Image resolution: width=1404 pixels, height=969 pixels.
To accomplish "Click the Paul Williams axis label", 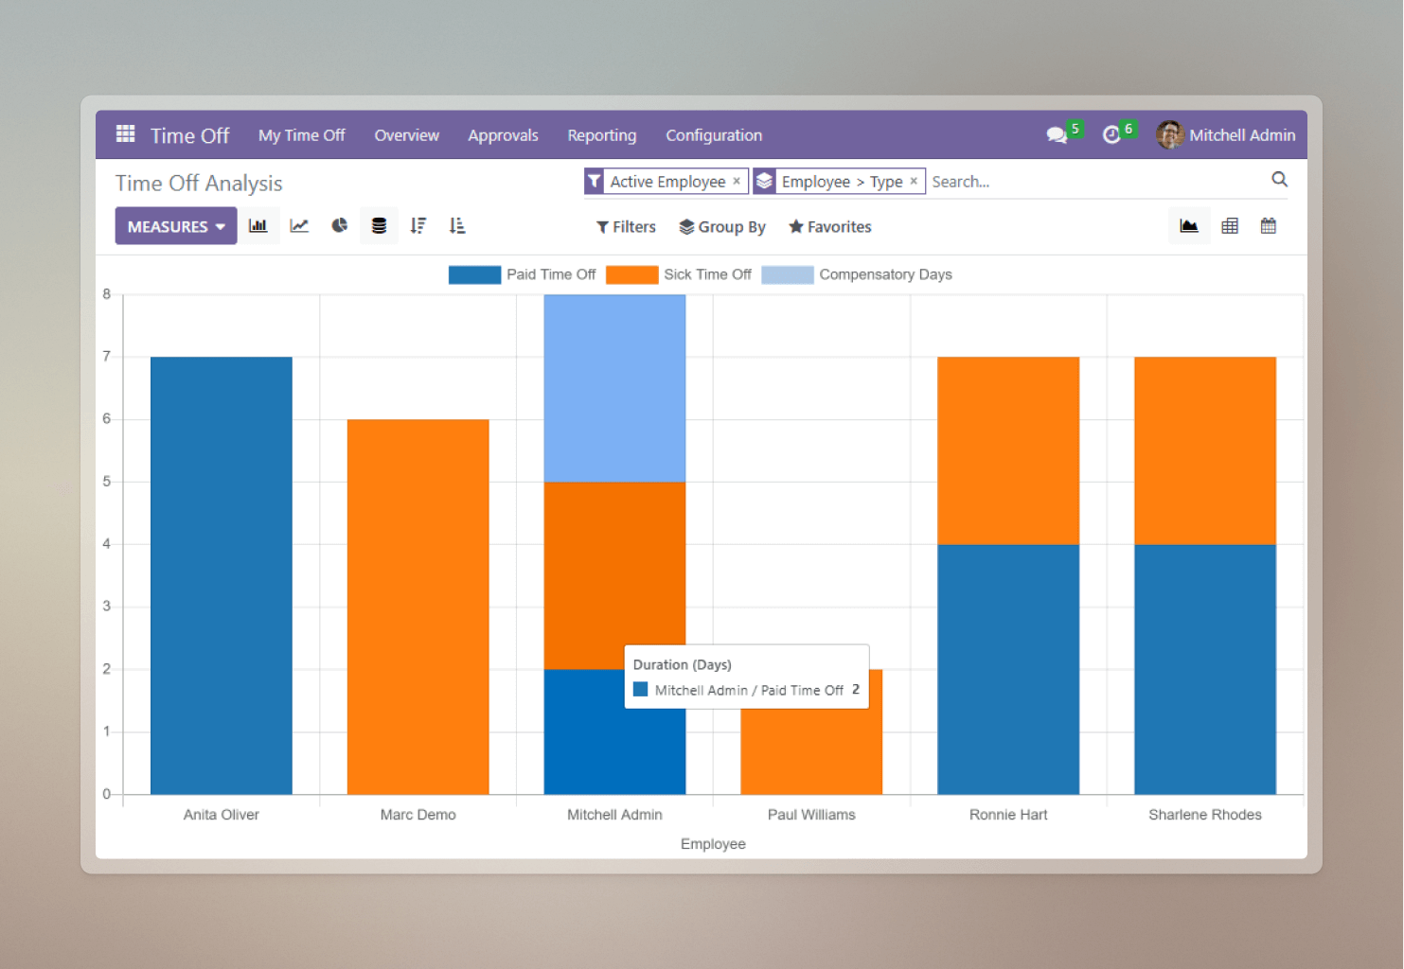I will [811, 815].
